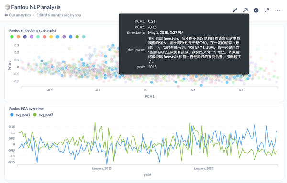Click the last teal scatterplot legend dot
287x183 pixels.
point(84,37)
